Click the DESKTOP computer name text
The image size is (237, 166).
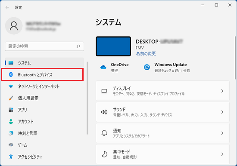159,41
